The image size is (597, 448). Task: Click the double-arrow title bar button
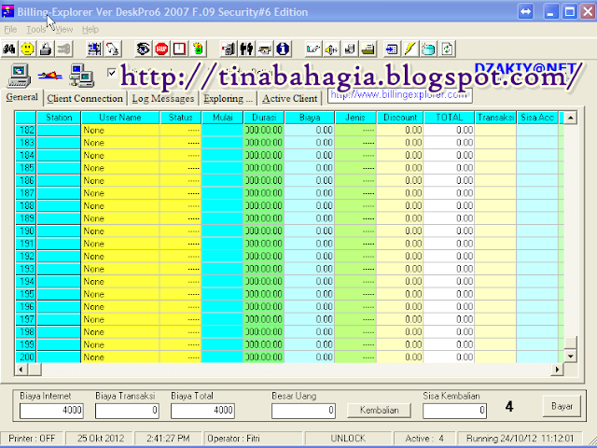tap(525, 12)
